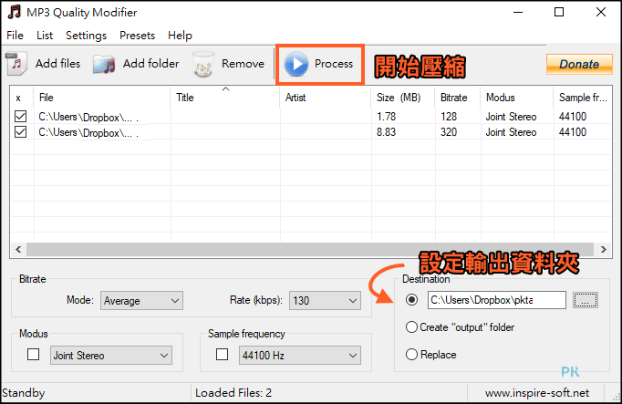The height and width of the screenshot is (404, 622).
Task: Click the 8.83 size cell
Action: [386, 132]
